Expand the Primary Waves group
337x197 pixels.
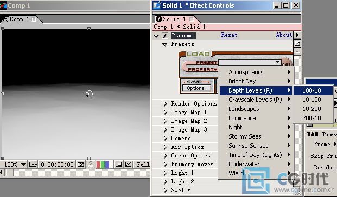click(x=165, y=164)
